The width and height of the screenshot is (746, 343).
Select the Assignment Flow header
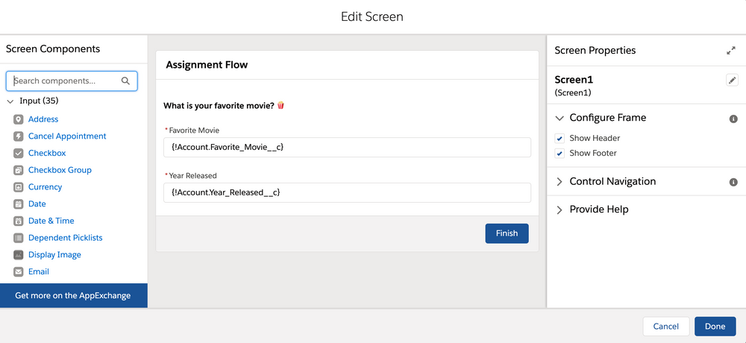pos(207,65)
